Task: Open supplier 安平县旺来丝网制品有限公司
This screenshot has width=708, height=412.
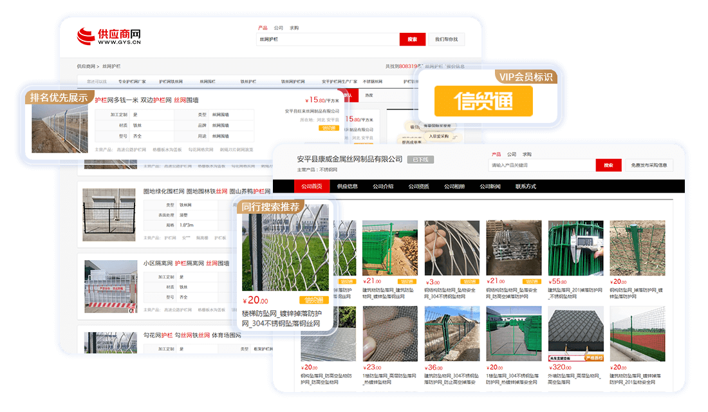Action: [312, 111]
